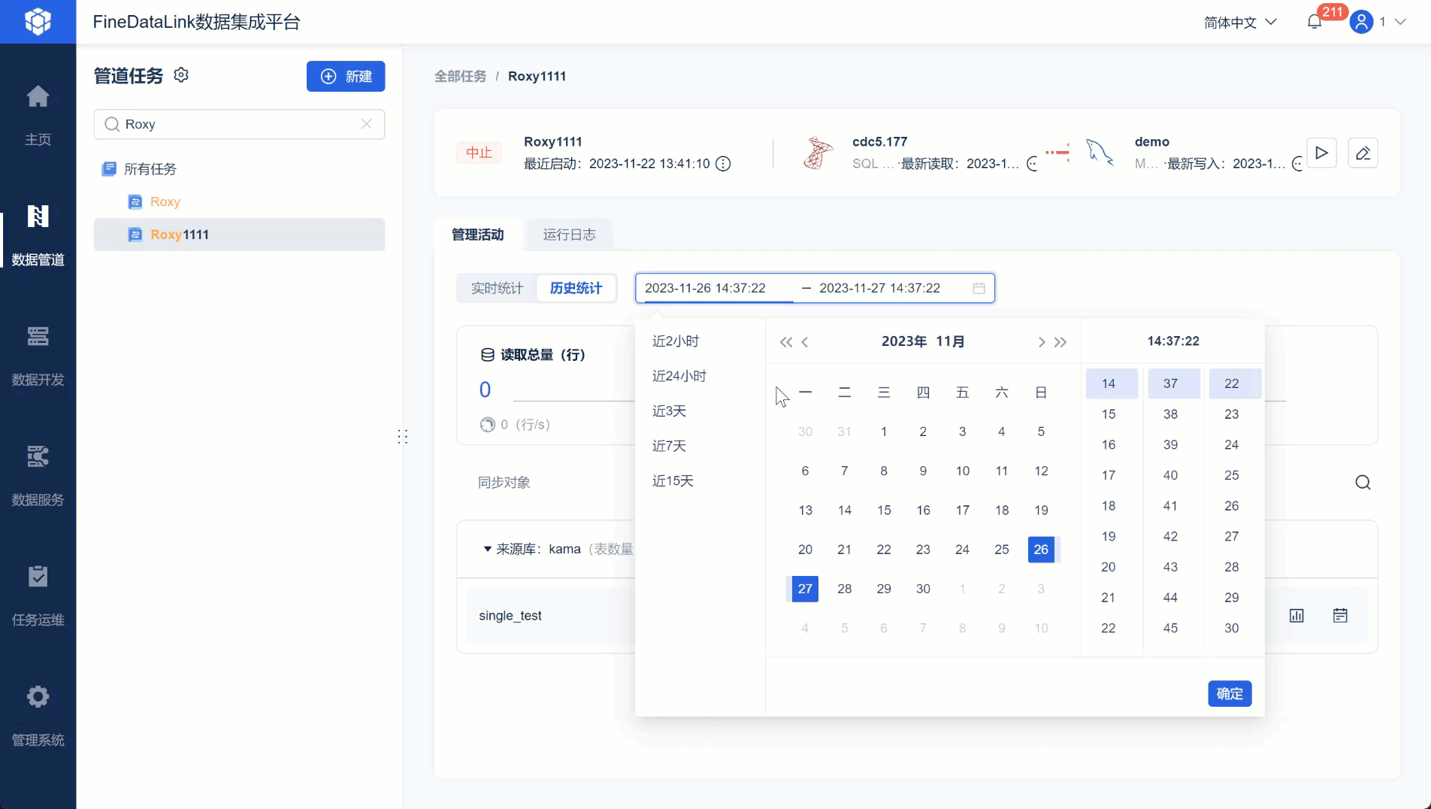Image resolution: width=1431 pixels, height=809 pixels.
Task: Go to previous year in calendar
Action: (785, 342)
